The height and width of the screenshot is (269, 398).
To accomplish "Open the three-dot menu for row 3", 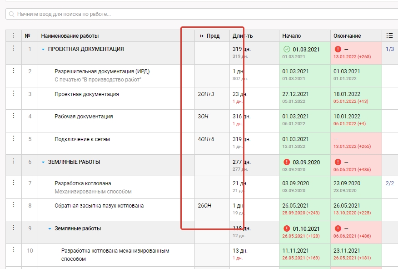I will (13, 93).
